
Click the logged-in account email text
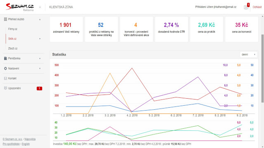pyautogui.click(x=216, y=7)
